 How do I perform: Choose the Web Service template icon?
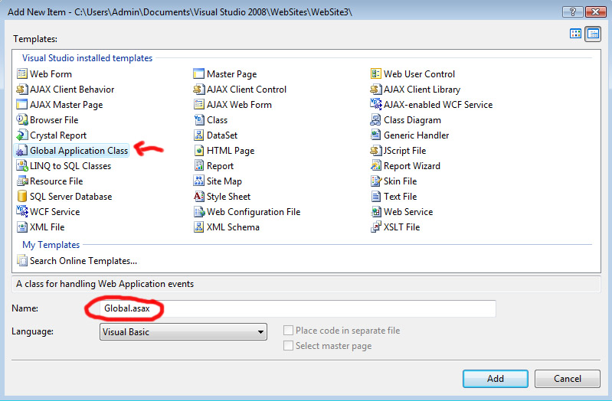pyautogui.click(x=375, y=211)
